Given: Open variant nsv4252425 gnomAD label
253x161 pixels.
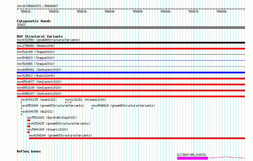Looking at the screenshot, I should tap(59, 123).
